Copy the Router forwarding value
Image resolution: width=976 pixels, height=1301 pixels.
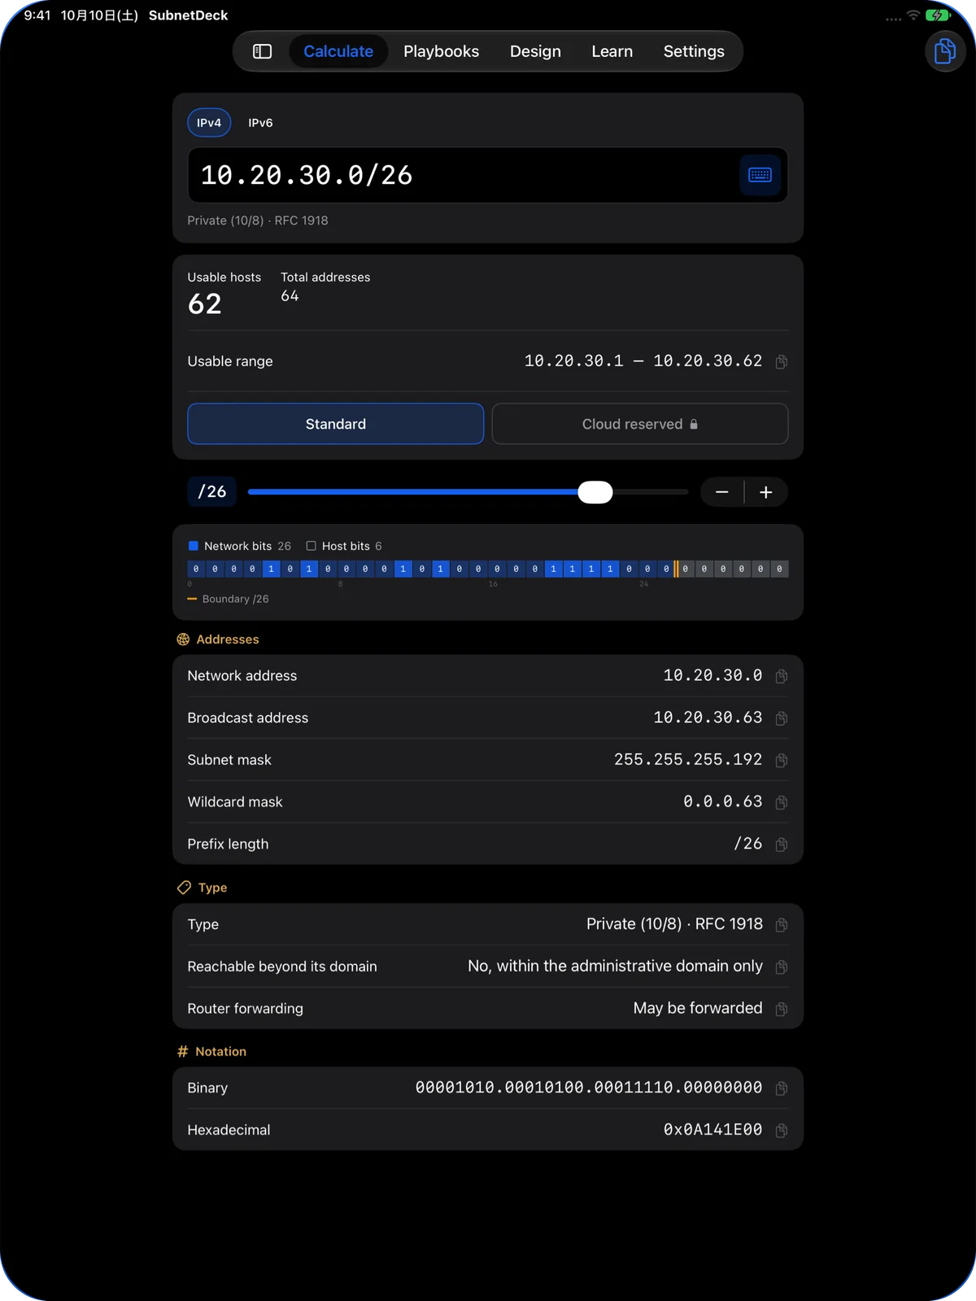[781, 1009]
